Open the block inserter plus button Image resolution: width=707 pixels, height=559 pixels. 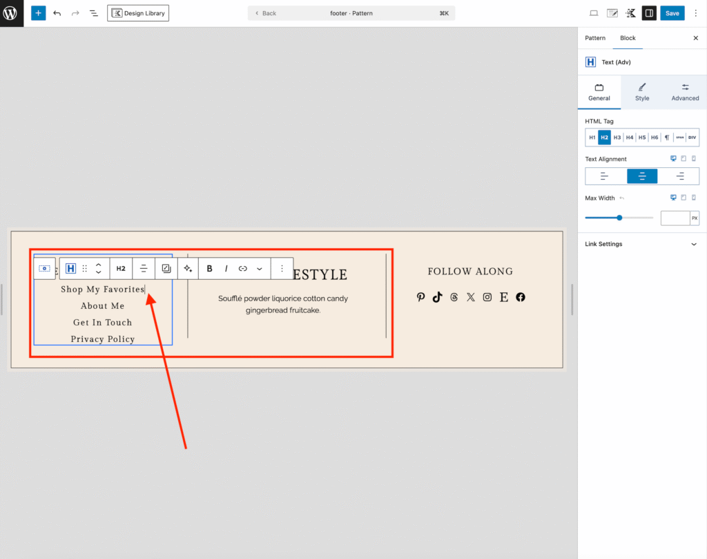click(39, 13)
